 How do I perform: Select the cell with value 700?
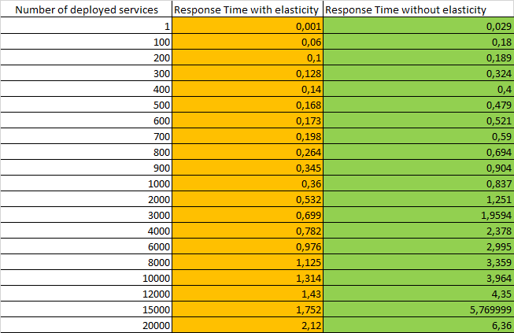pyautogui.click(x=87, y=135)
